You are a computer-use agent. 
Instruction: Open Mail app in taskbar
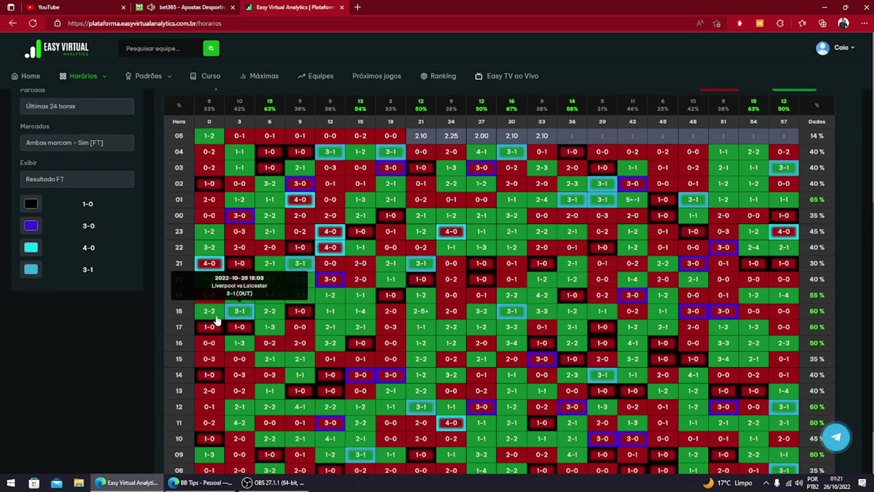tap(57, 483)
